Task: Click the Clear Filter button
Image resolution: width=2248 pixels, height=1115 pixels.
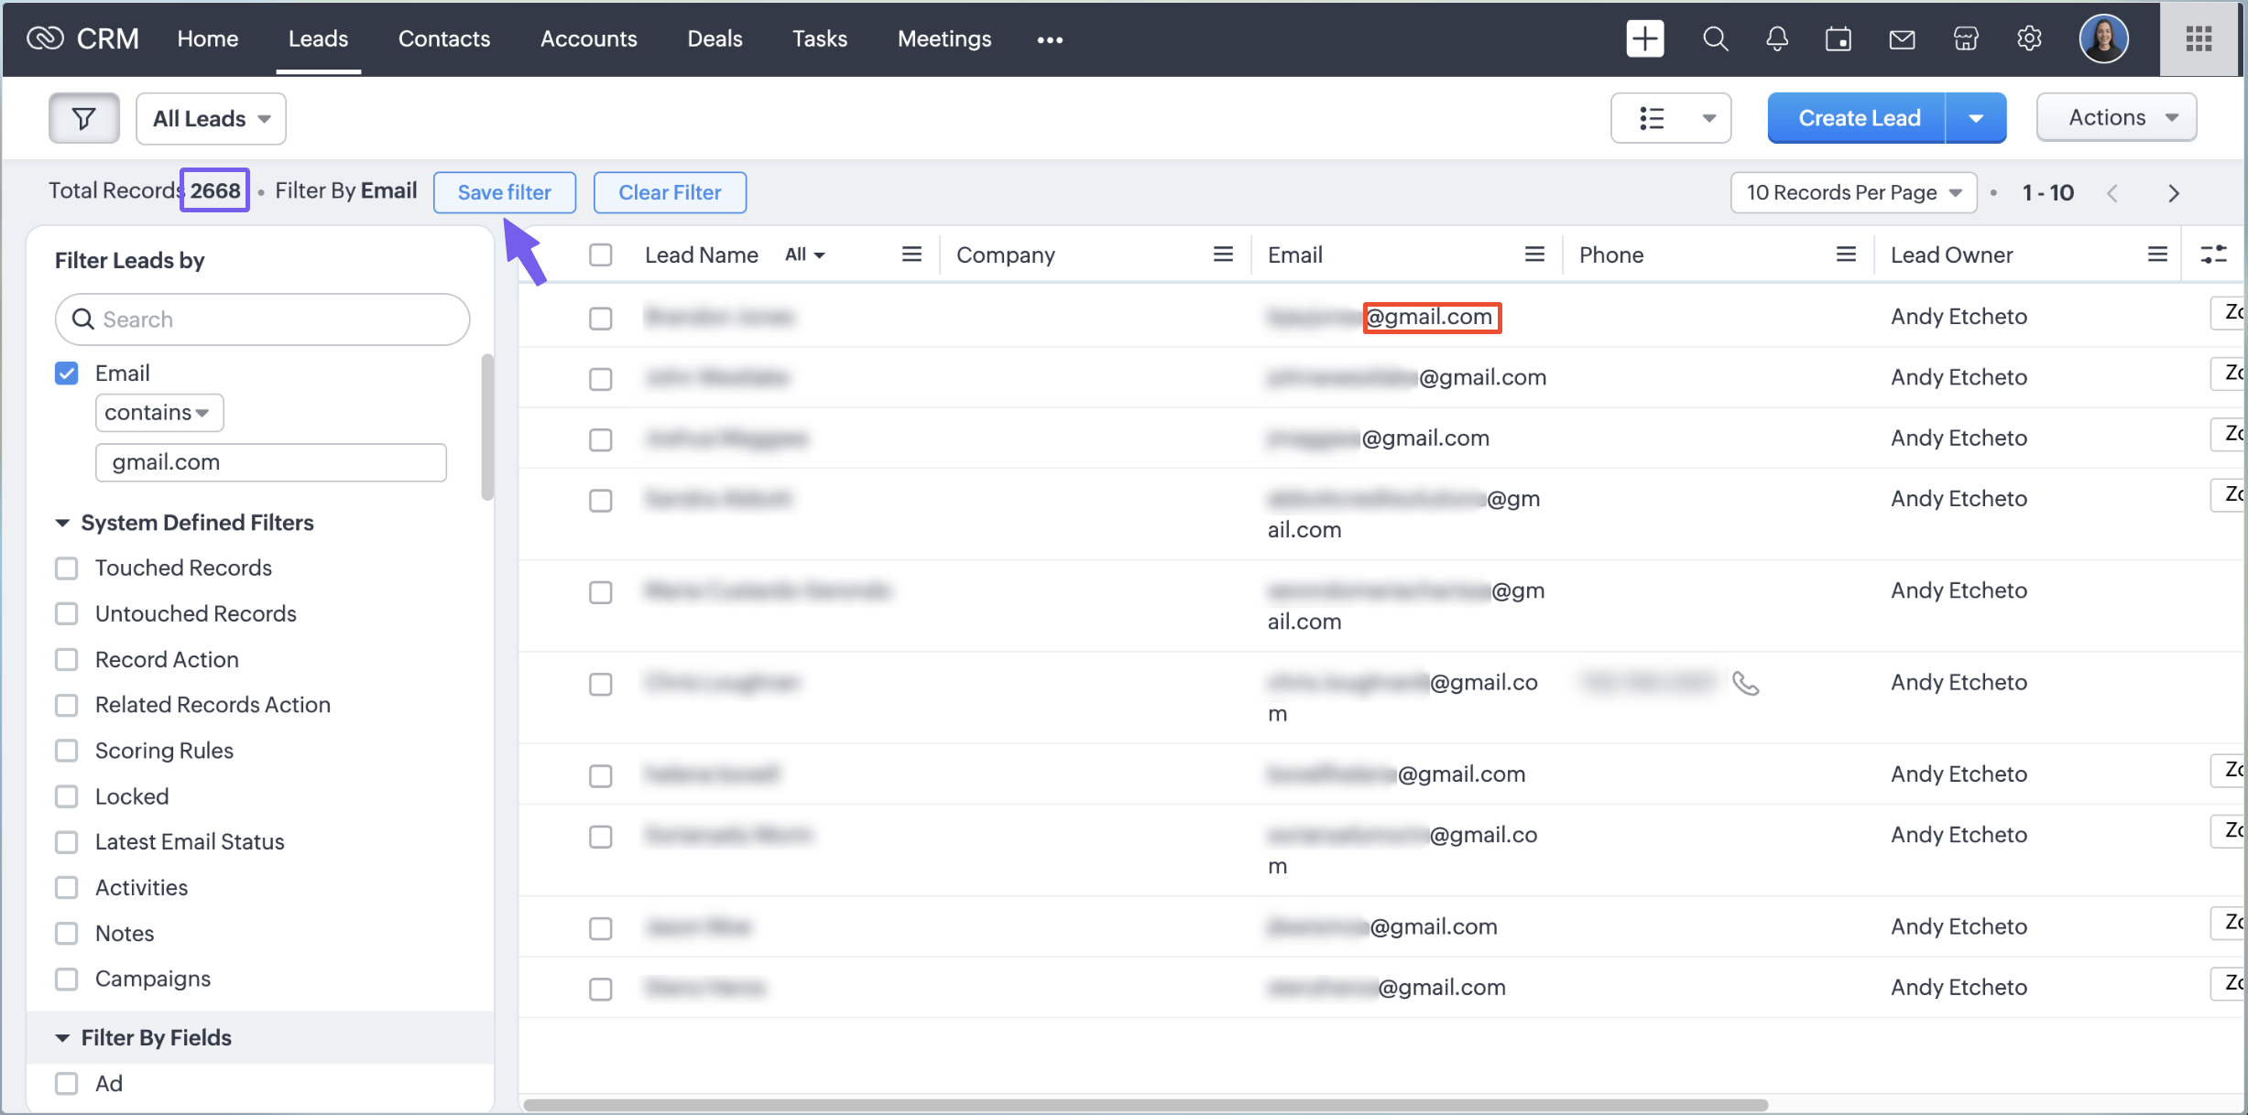Action: (x=669, y=192)
